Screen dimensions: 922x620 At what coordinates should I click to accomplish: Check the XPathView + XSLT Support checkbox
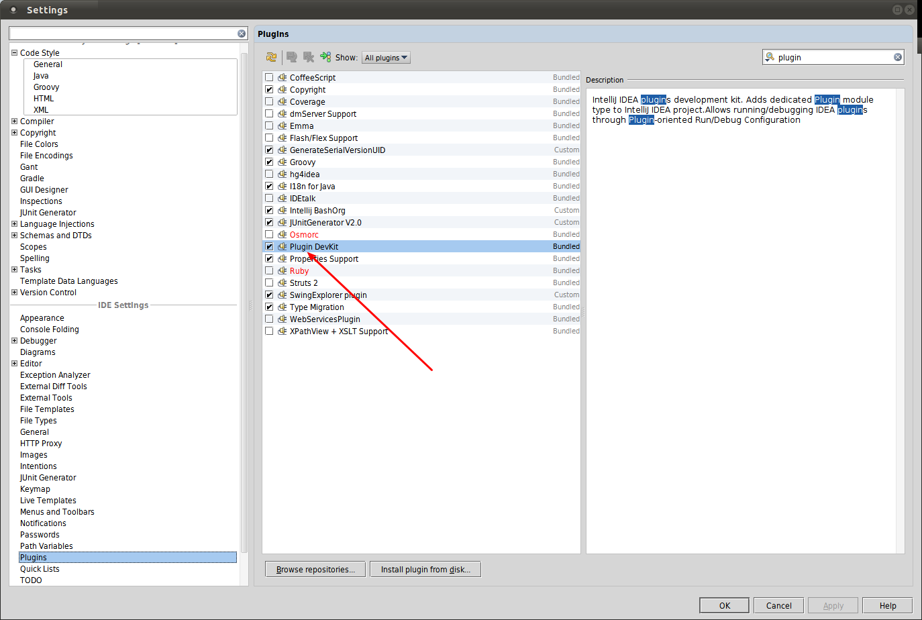[x=269, y=331]
